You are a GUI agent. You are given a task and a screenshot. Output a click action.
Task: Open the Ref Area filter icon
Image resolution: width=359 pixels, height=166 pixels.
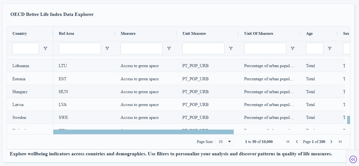click(x=107, y=48)
